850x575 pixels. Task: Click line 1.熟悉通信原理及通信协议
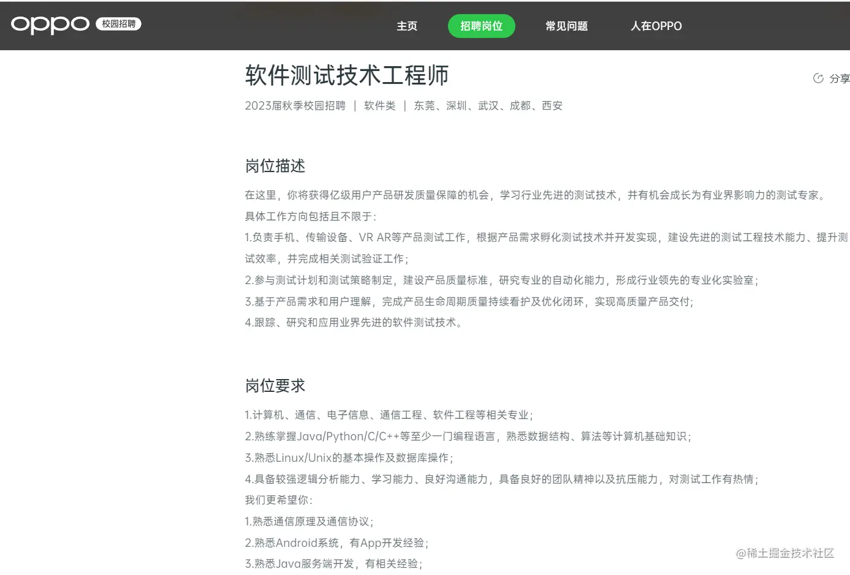tap(309, 522)
